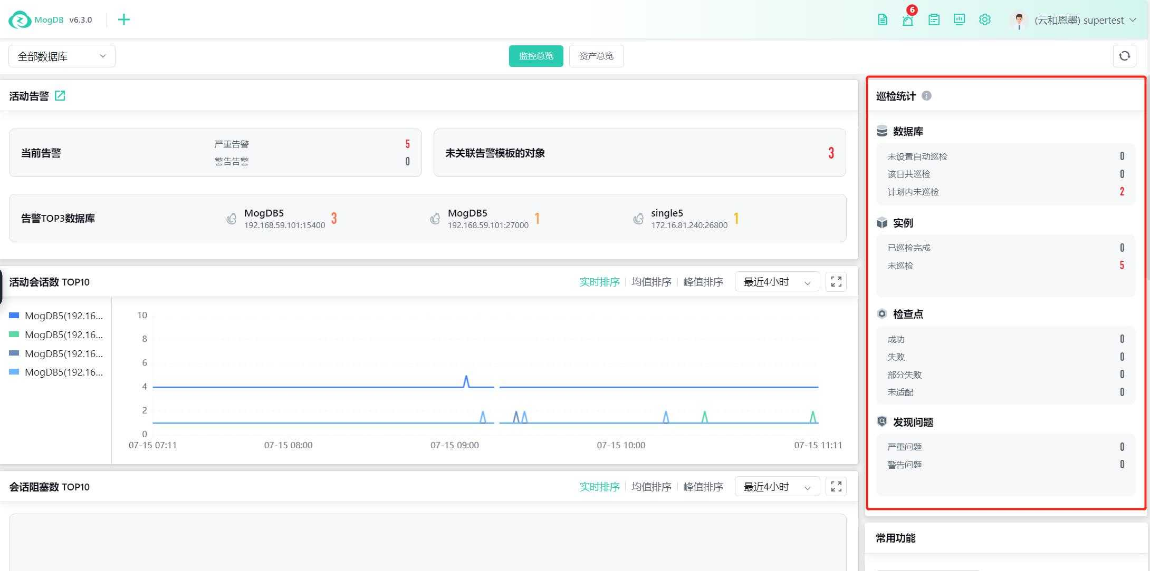Viewport: 1150px width, 571px height.
Task: Toggle third MogDB5 legend series
Action: point(56,354)
